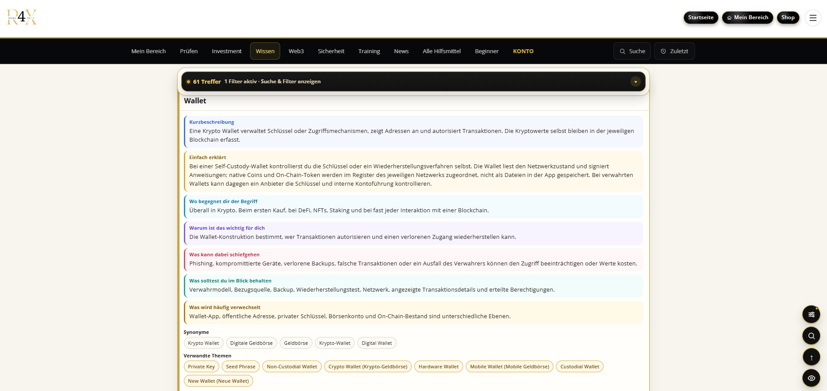Image resolution: width=827 pixels, height=391 pixels.
Task: Select the Wissen tab
Action: tap(265, 51)
